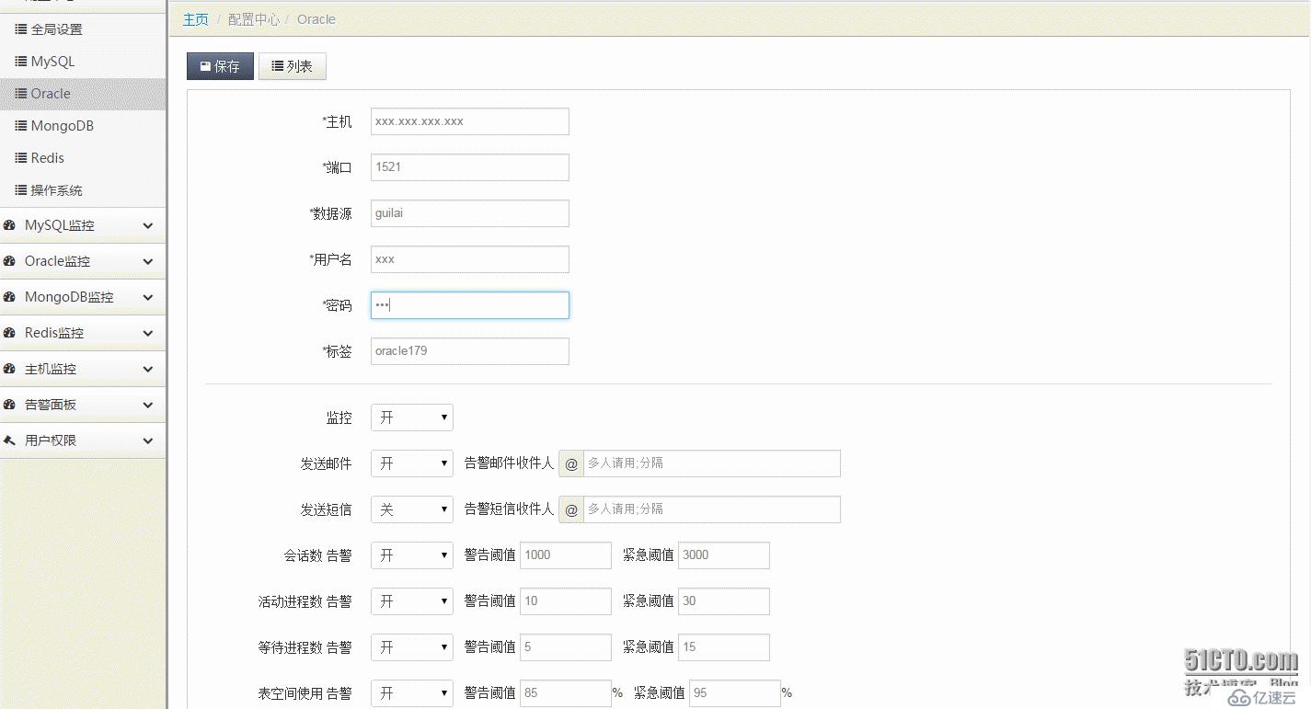Screen dimensions: 1311x709
Task: Click the gavel icon of 用户权限
Action: [9, 440]
